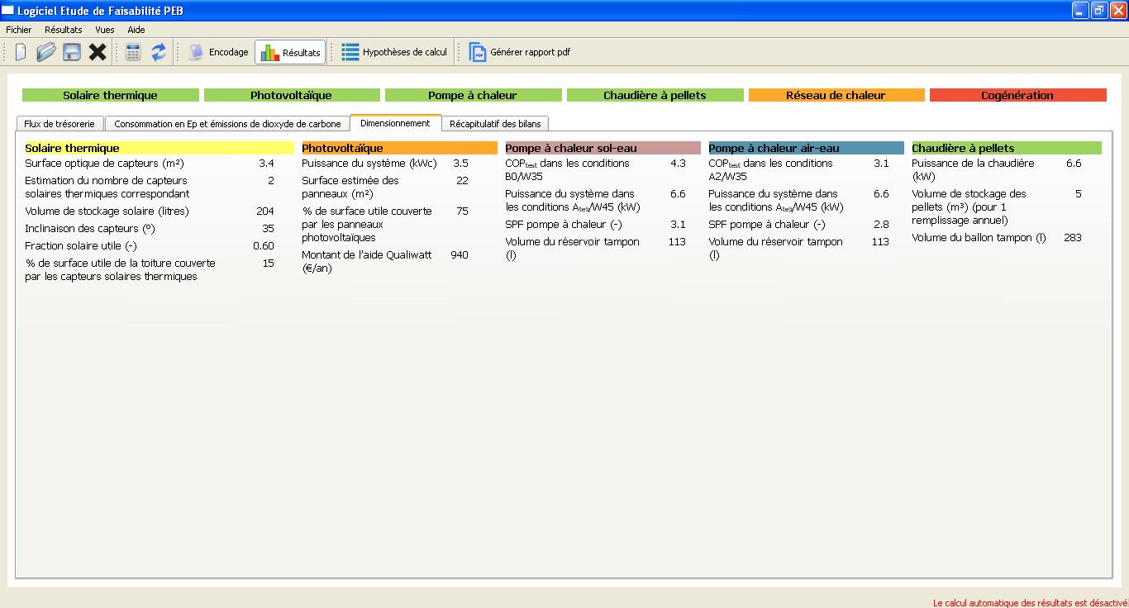Click the green Photovoltaïque banner

pyautogui.click(x=292, y=95)
